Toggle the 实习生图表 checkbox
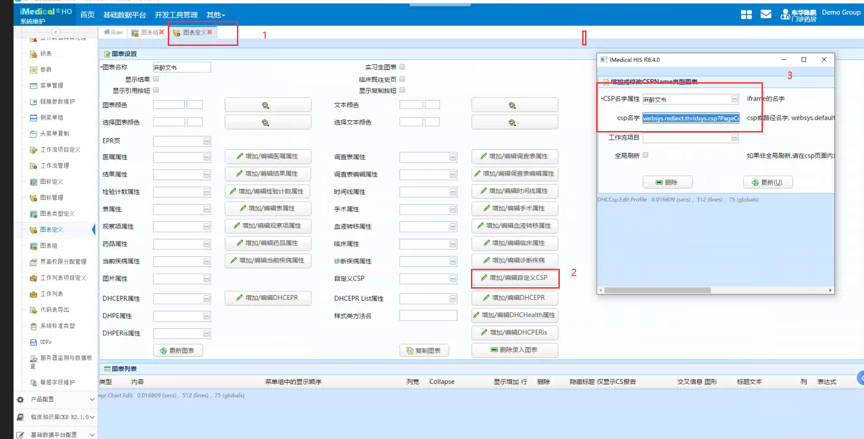 pyautogui.click(x=402, y=67)
